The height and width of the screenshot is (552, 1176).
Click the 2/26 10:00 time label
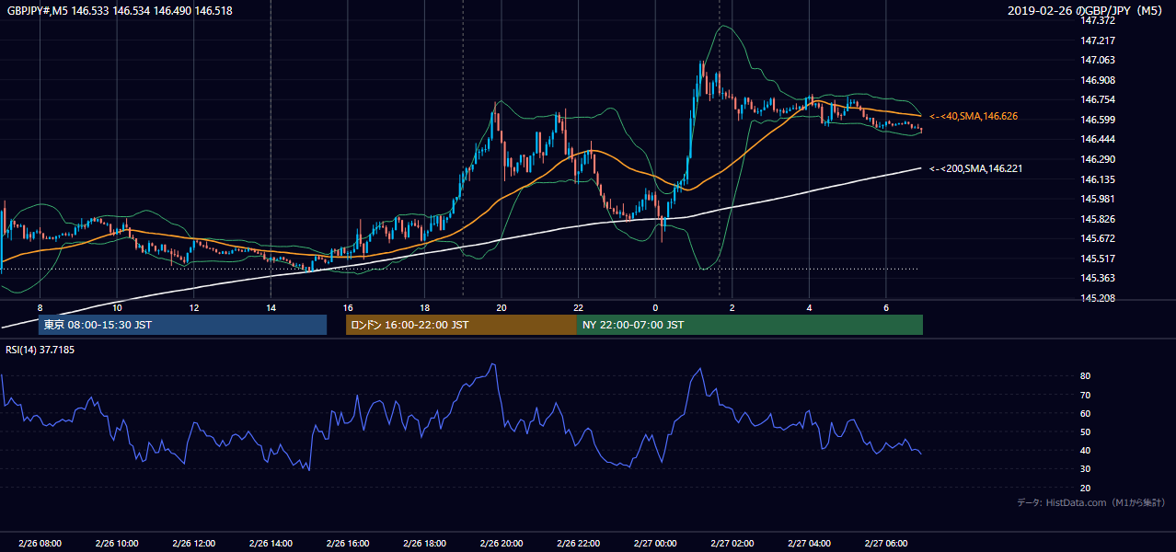[x=117, y=543]
